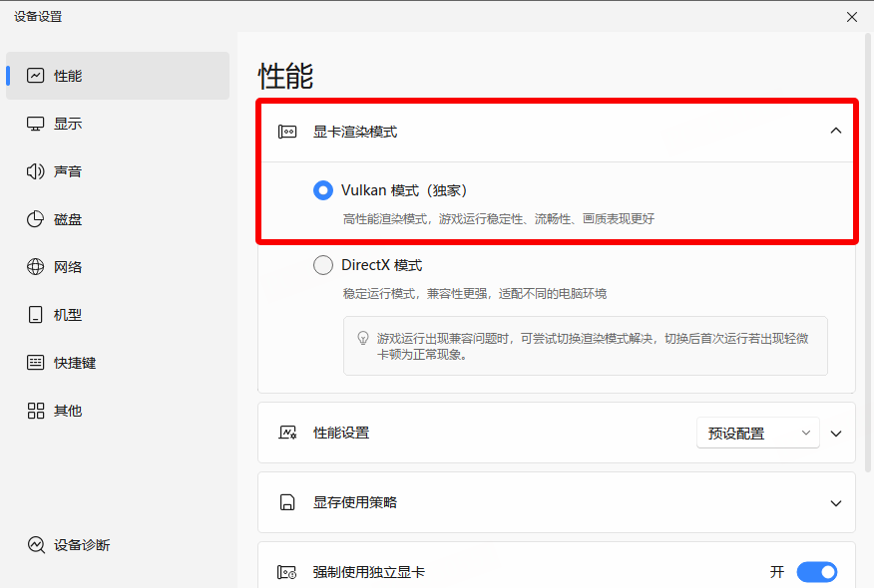
Task: Turn off 强制使用独立显卡 toggle switch
Action: (816, 572)
